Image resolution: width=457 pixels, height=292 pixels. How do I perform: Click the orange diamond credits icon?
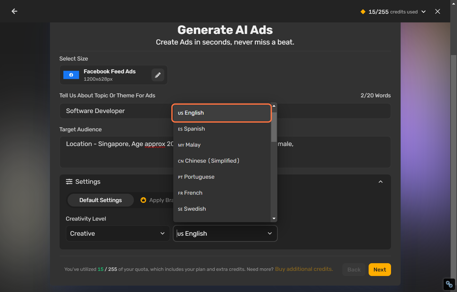363,12
